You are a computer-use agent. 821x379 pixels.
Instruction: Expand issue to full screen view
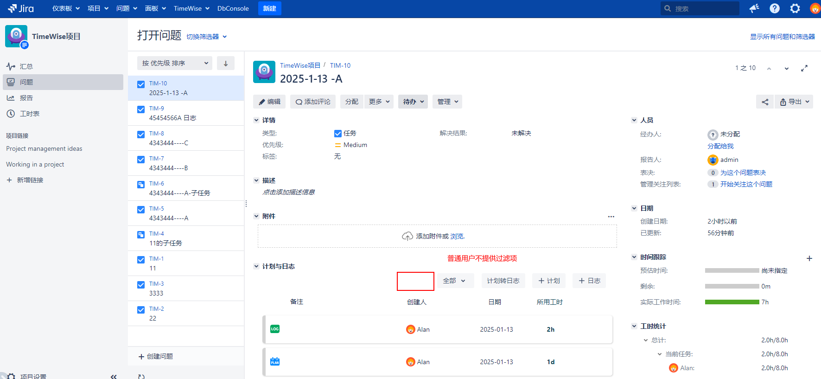point(804,68)
